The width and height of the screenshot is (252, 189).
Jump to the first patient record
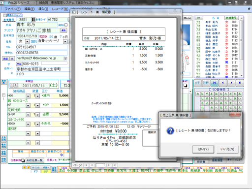214,83
